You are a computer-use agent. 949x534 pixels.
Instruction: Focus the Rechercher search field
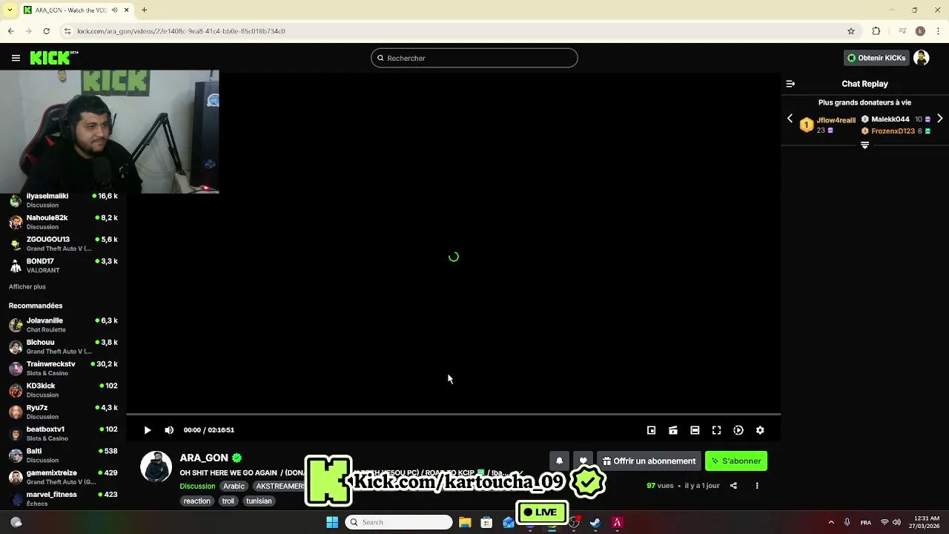point(474,58)
